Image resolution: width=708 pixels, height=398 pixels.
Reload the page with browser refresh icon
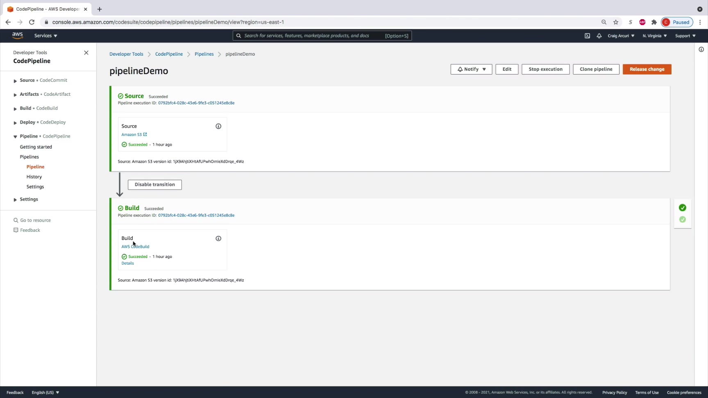(32, 22)
